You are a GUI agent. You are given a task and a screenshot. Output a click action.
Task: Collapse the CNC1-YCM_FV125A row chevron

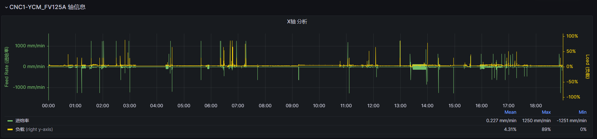point(6,7)
